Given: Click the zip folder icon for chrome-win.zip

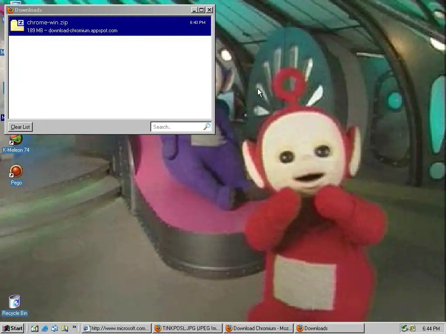Looking at the screenshot, I should pos(17,26).
